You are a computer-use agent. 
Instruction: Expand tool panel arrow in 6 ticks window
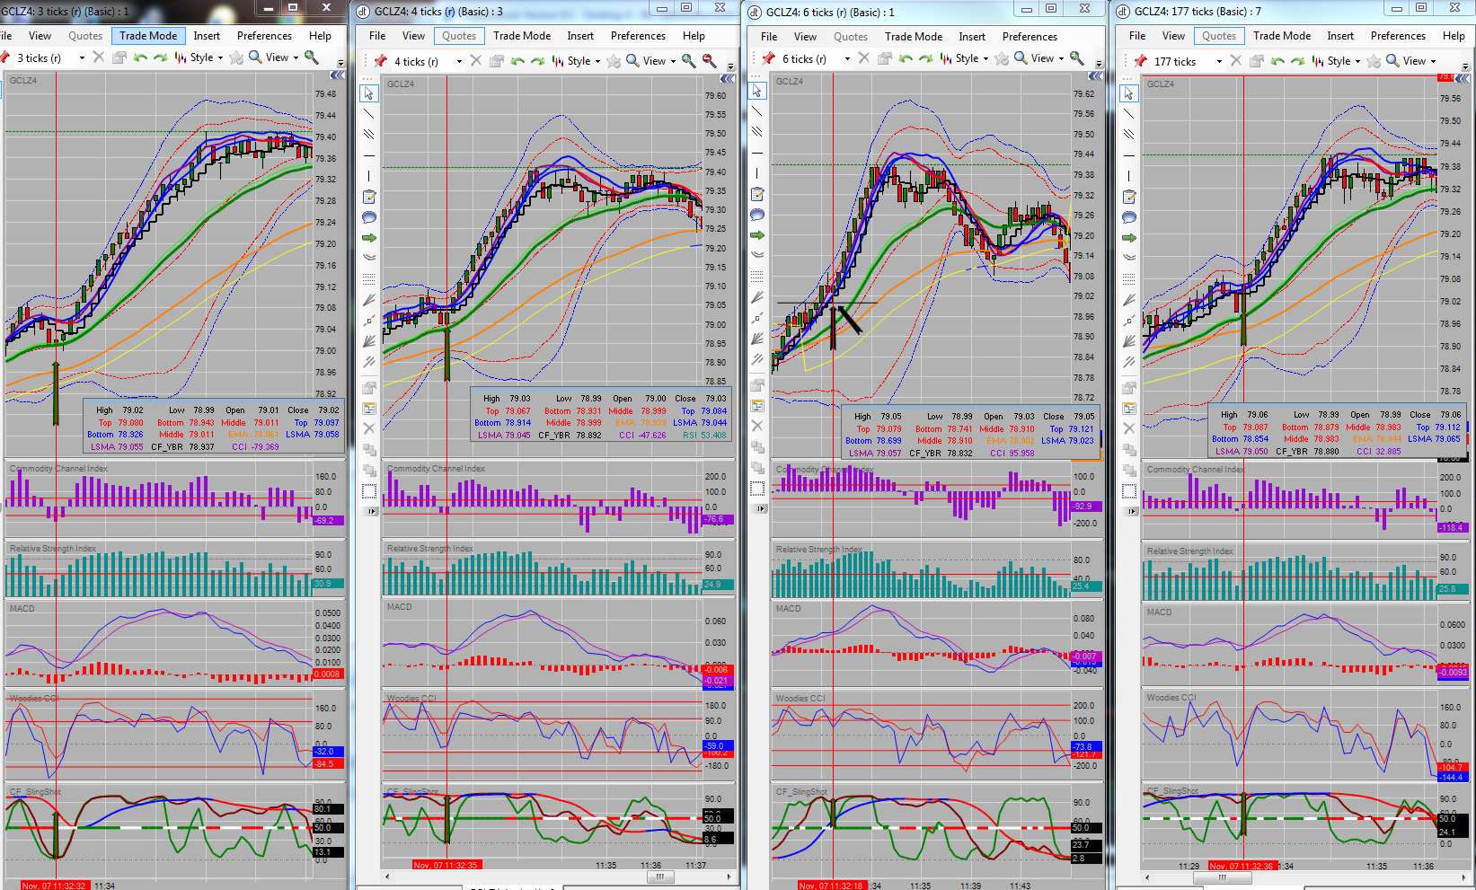(x=760, y=508)
